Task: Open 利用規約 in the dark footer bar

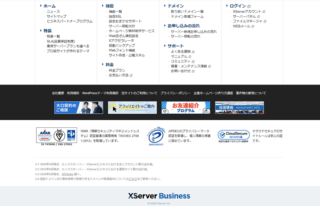Action: click(x=73, y=93)
